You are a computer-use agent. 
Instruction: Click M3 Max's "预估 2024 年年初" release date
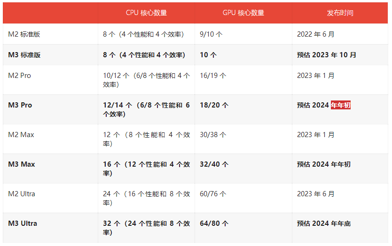(324, 164)
